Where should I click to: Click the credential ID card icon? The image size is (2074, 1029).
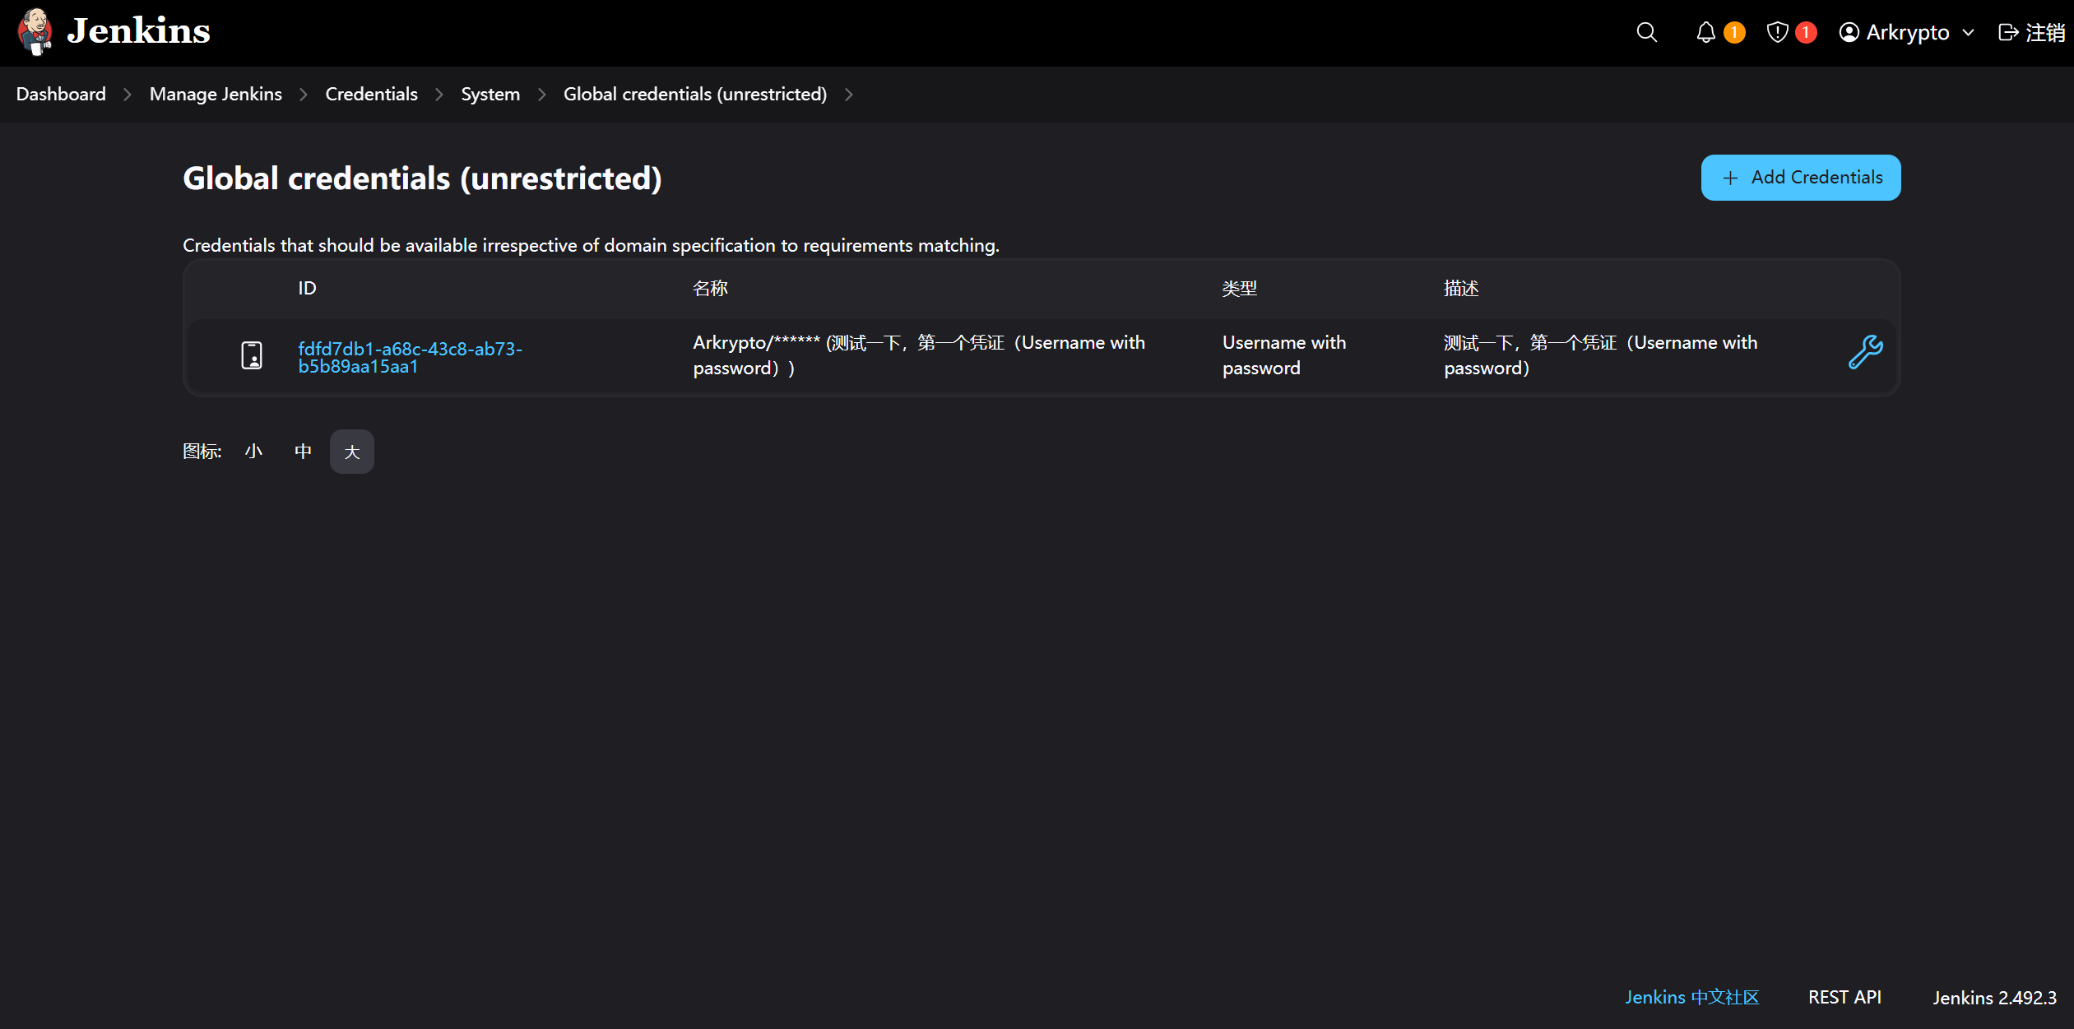point(252,355)
